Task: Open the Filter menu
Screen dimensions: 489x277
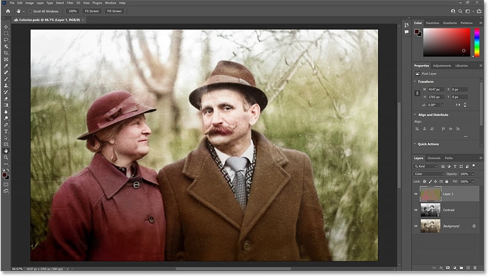Action: [x=70, y=3]
